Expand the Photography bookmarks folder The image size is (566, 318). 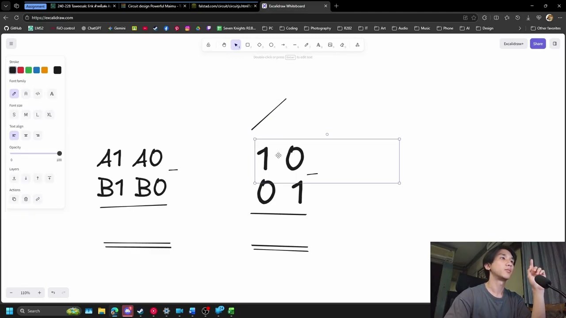(317, 28)
